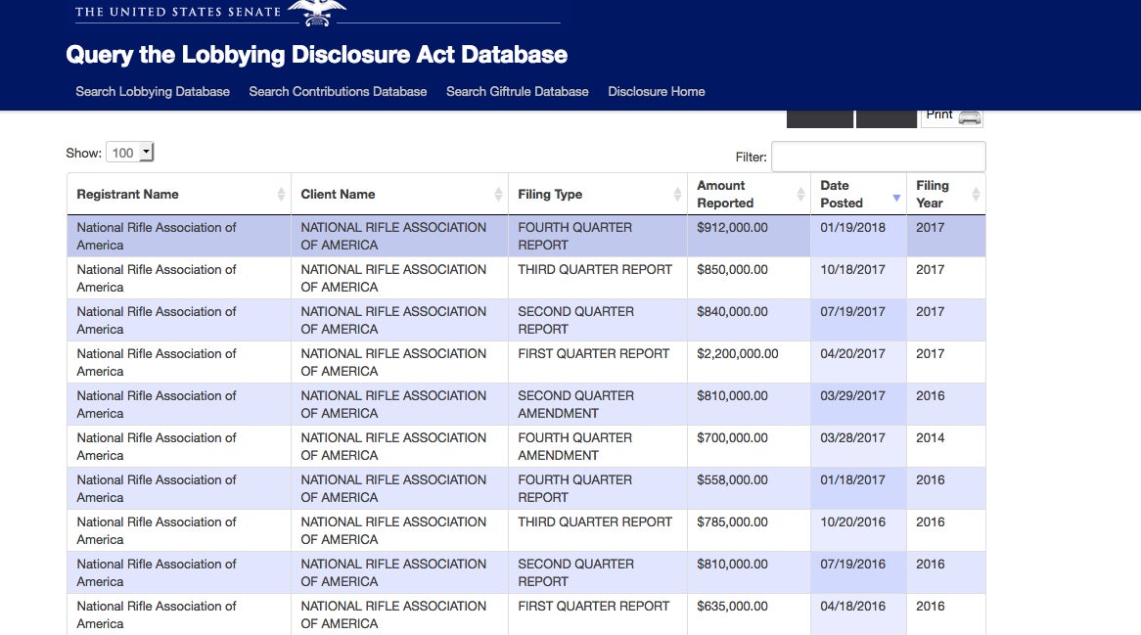Click the date 03/29/2017
Image resolution: width=1141 pixels, height=635 pixels.
tap(853, 396)
